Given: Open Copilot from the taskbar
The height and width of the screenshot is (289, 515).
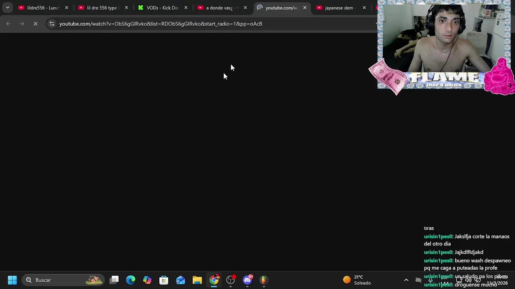Looking at the screenshot, I should pyautogui.click(x=147, y=280).
